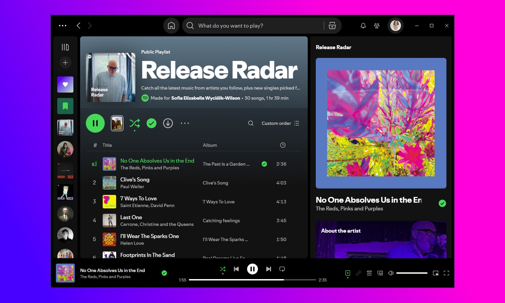The image size is (505, 303).
Task: Open the window menu via three-dot icon top left
Action: [x=63, y=26]
